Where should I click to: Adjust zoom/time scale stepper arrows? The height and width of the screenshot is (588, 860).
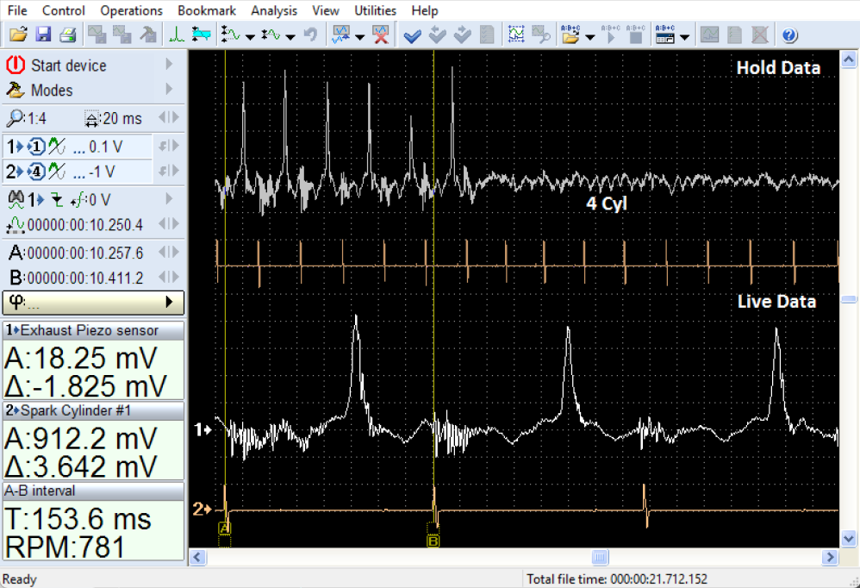coord(169,117)
